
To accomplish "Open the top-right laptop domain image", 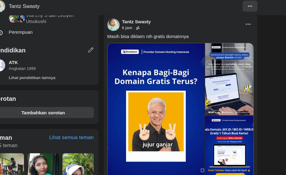I will pos(229,79).
